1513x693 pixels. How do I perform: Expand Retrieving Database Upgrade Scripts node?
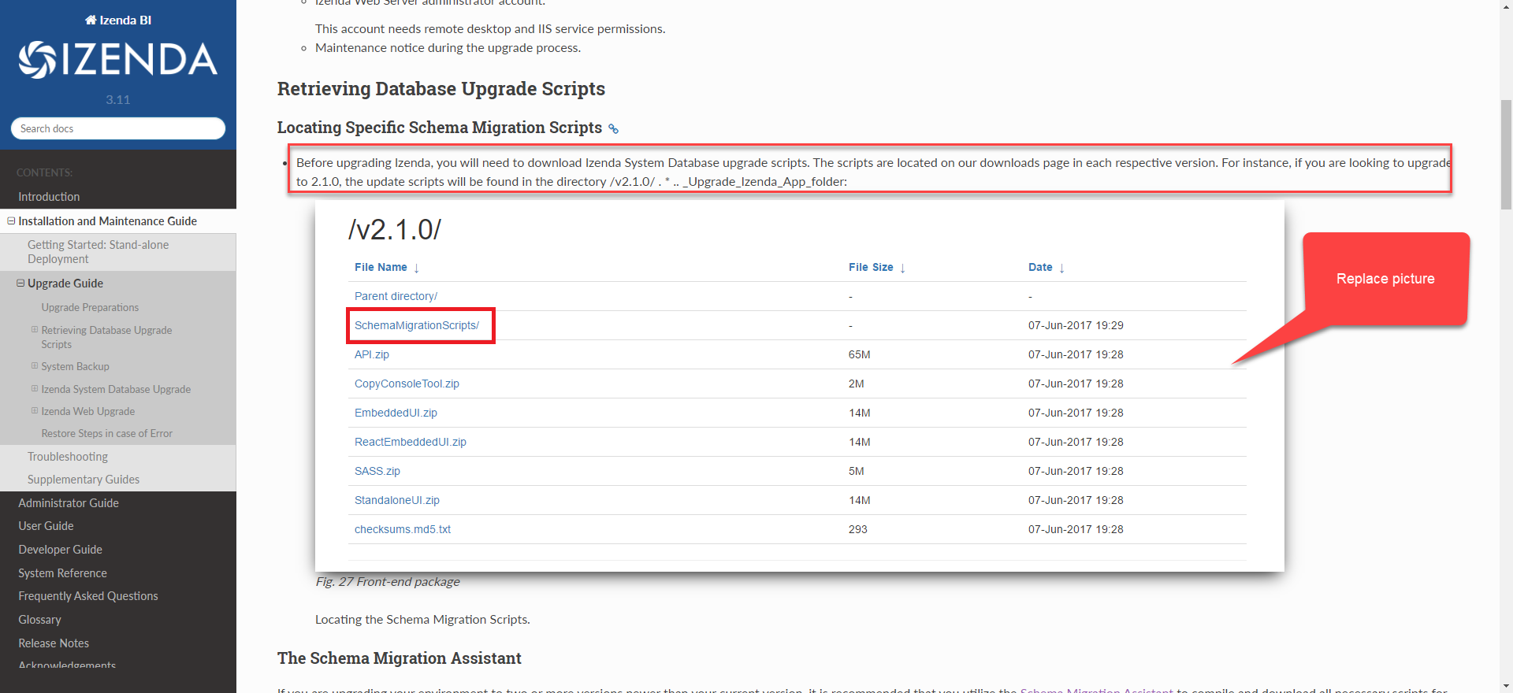click(35, 330)
